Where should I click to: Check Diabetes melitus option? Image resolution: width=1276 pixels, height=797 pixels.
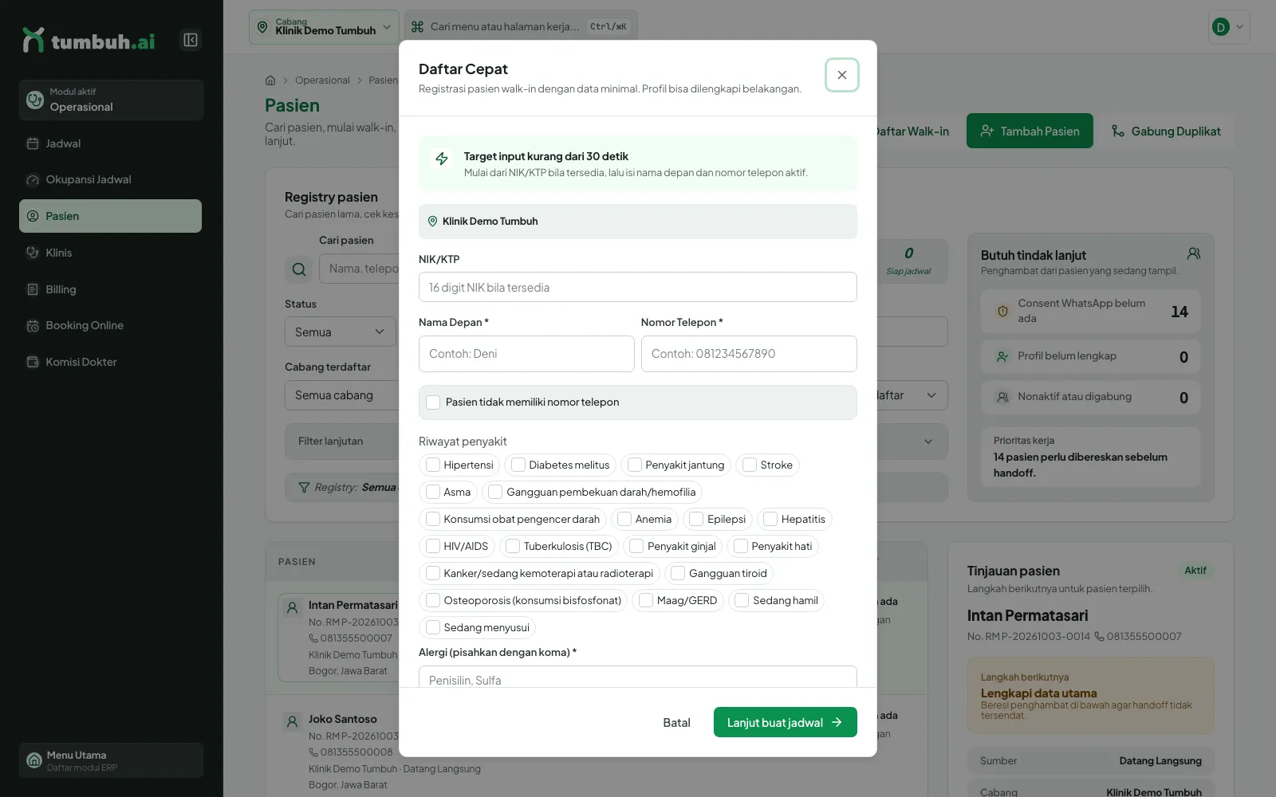pyautogui.click(x=518, y=465)
